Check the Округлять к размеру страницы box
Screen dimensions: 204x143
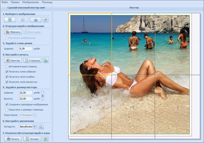[7, 110]
